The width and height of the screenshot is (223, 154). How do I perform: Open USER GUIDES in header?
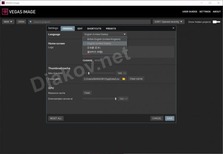[x=190, y=12]
